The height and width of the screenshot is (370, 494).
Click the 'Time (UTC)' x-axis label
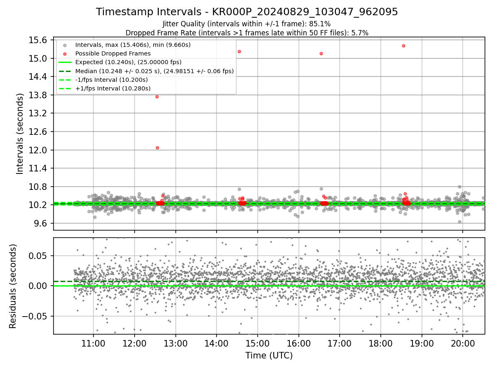(x=269, y=356)
